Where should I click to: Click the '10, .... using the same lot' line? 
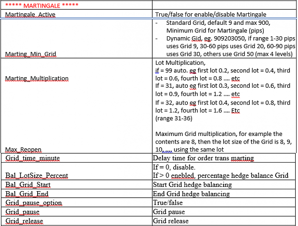(189, 150)
